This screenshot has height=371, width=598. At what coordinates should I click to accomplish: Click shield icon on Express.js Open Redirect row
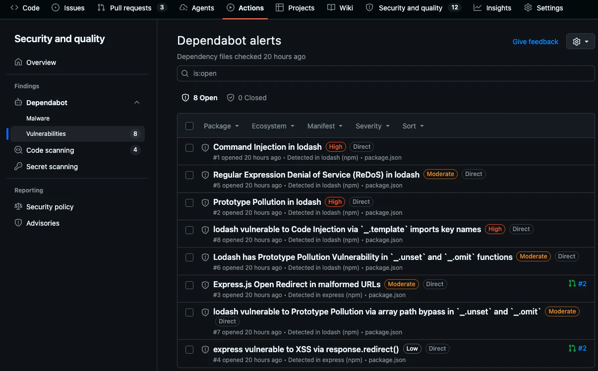(x=205, y=285)
